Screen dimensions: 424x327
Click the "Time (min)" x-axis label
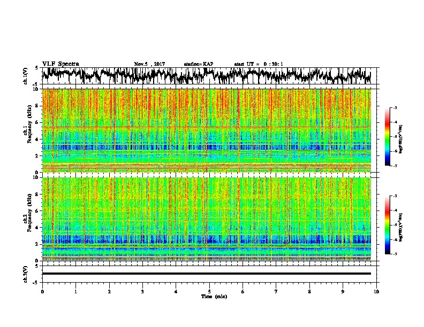[x=214, y=297]
